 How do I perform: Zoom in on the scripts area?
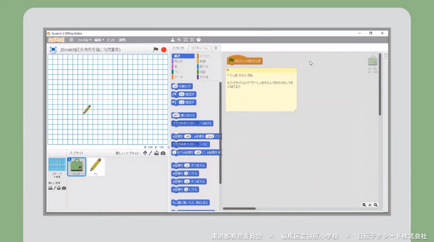tap(375, 205)
